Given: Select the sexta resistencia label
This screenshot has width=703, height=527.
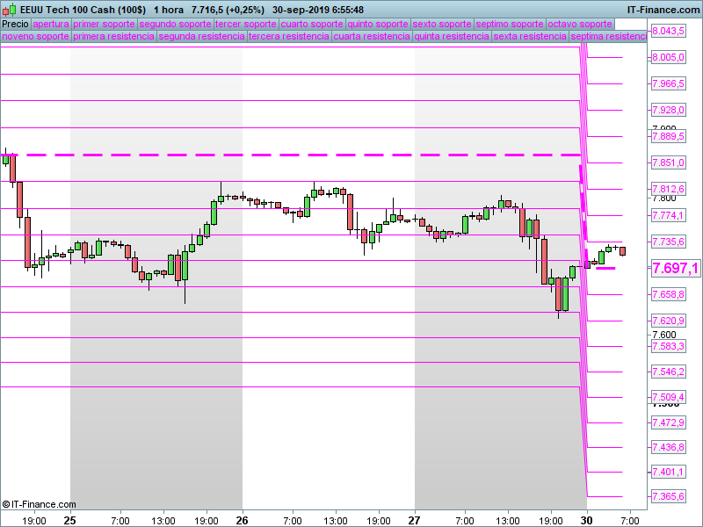Looking at the screenshot, I should coord(530,36).
